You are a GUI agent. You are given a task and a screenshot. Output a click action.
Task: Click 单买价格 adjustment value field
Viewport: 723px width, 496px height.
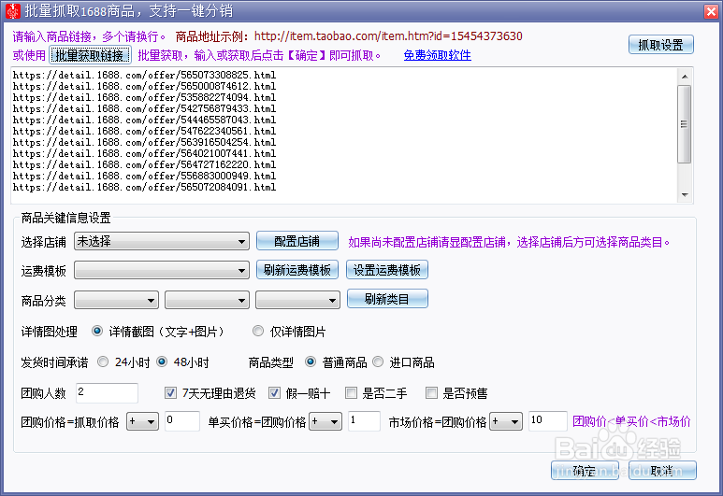pyautogui.click(x=364, y=421)
